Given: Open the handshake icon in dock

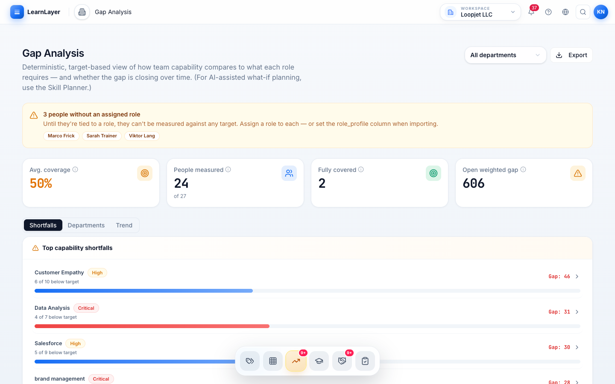Looking at the screenshot, I should [342, 361].
